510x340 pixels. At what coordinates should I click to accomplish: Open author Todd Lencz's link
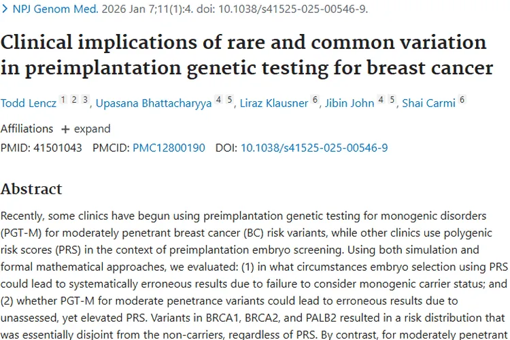tap(28, 103)
